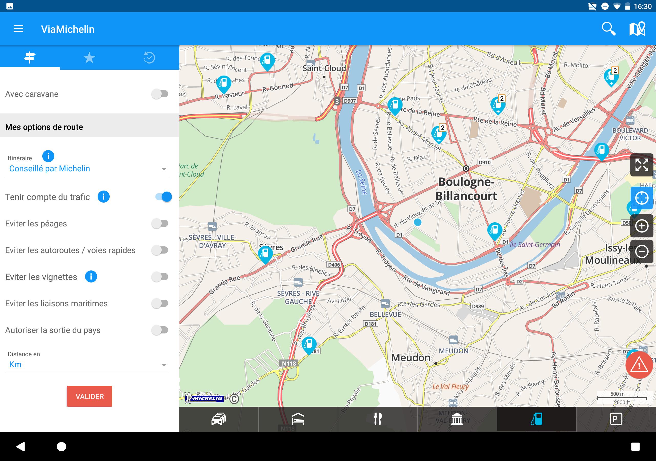Switch to the history clock tab
The width and height of the screenshot is (656, 461).
(x=149, y=57)
